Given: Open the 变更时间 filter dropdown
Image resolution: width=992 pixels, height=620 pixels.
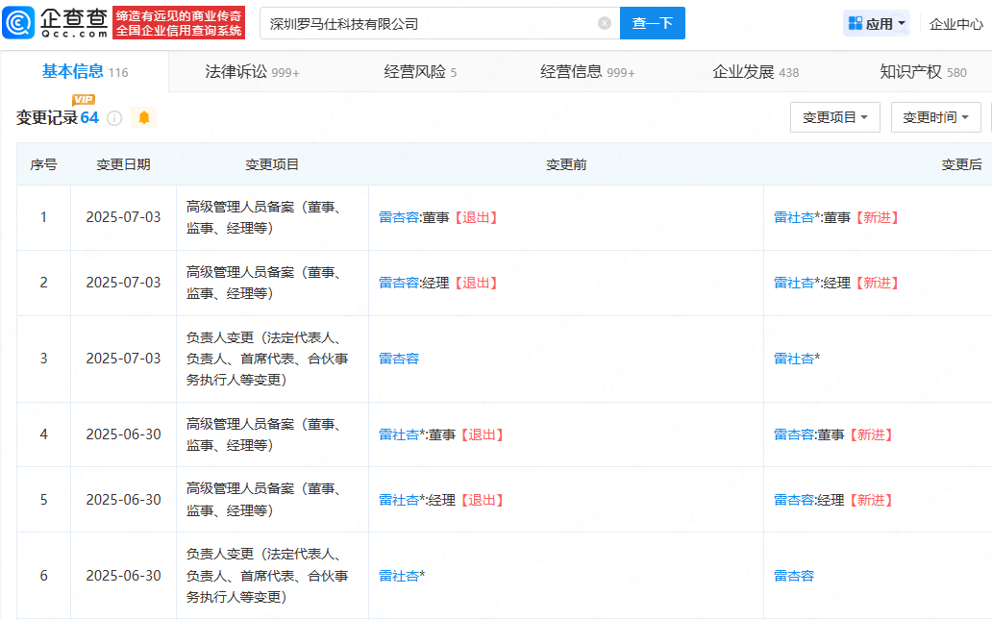Looking at the screenshot, I should coord(935,117).
